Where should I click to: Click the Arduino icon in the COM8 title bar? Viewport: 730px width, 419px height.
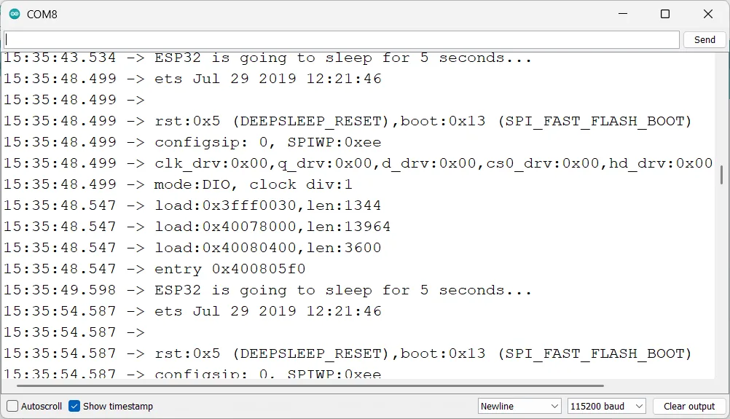(x=15, y=14)
